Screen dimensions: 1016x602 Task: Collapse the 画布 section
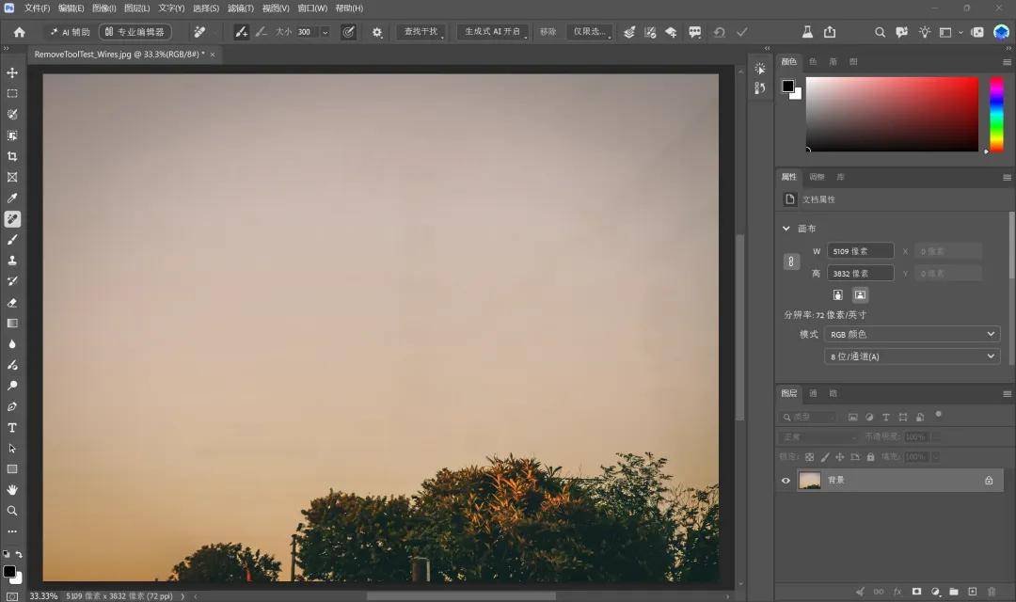[x=786, y=228]
